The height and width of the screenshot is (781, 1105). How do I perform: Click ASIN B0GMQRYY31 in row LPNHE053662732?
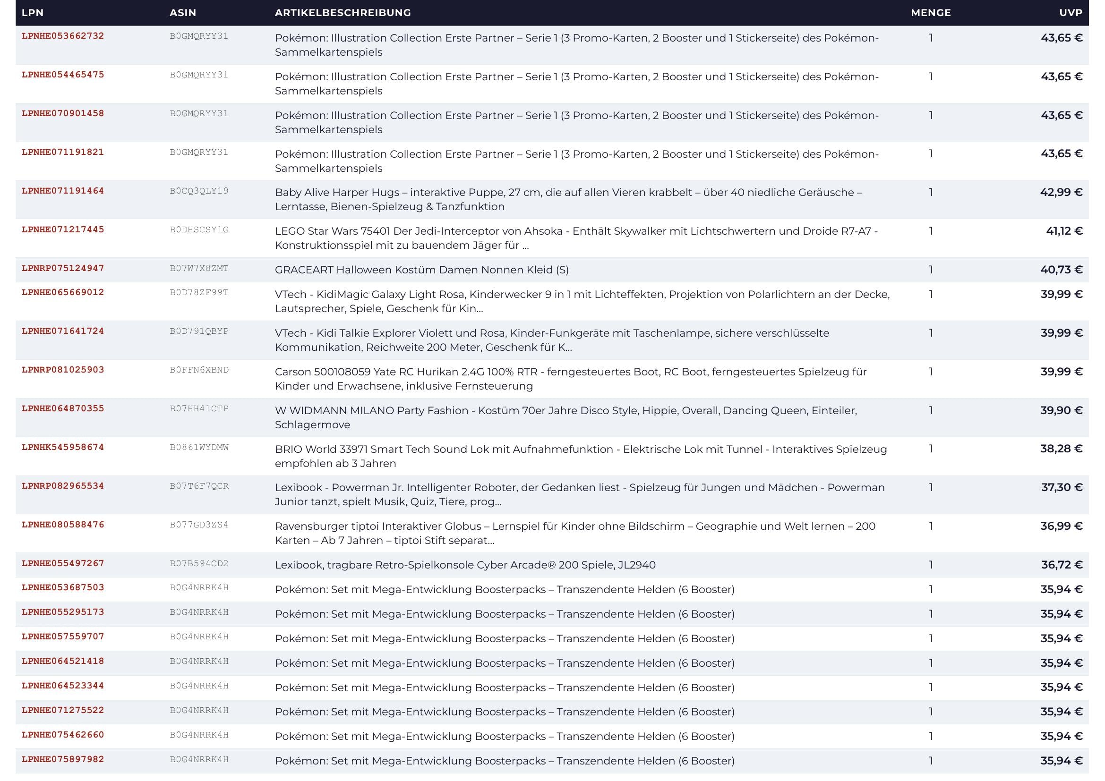[x=199, y=36]
